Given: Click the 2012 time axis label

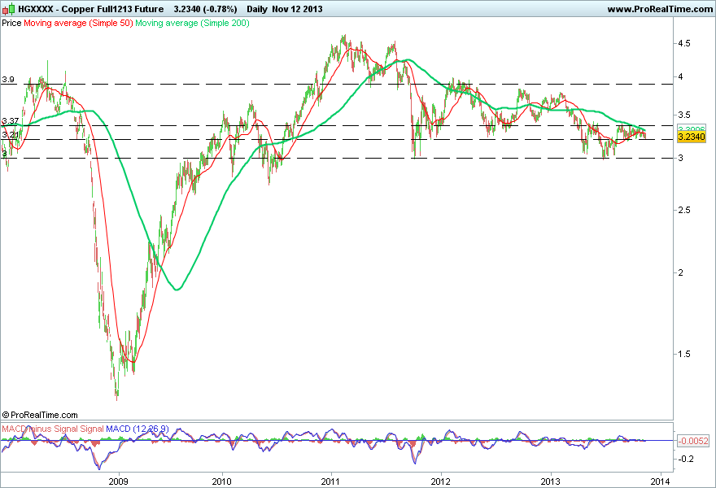Looking at the screenshot, I should [x=441, y=481].
